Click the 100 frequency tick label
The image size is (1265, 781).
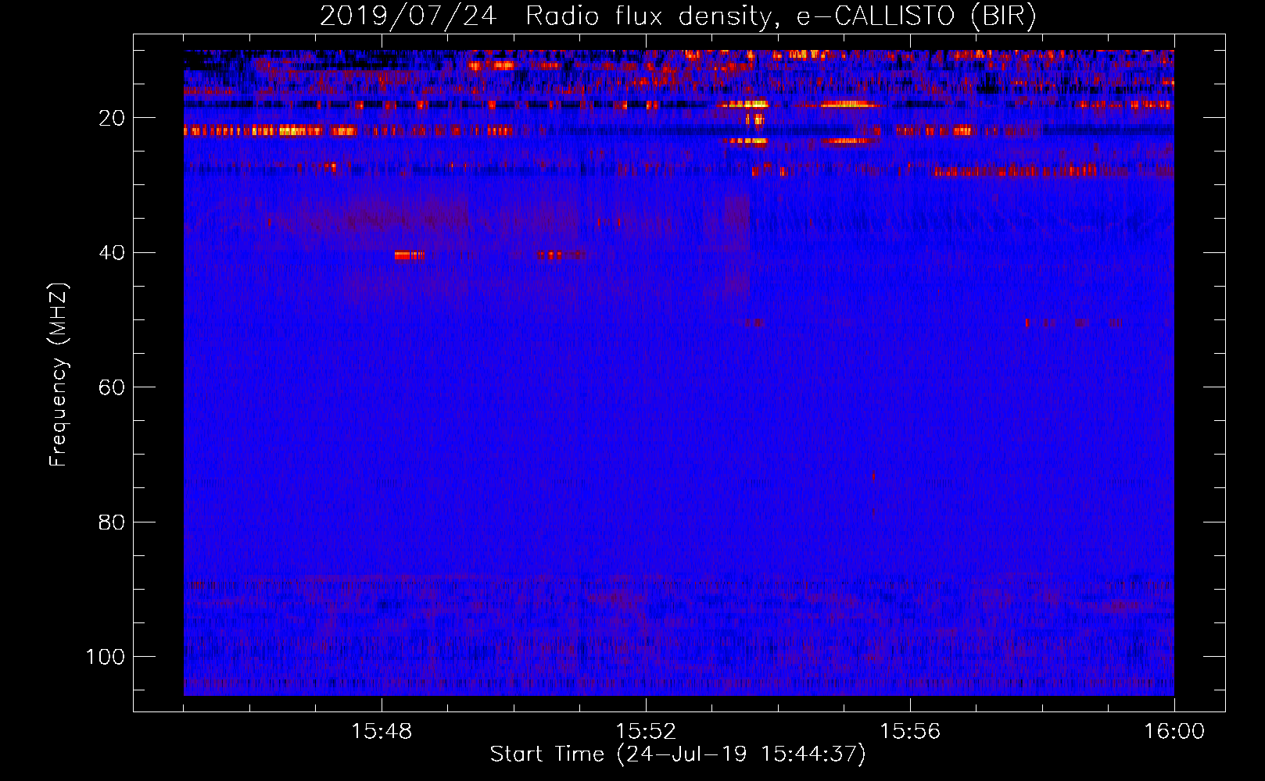(106, 657)
